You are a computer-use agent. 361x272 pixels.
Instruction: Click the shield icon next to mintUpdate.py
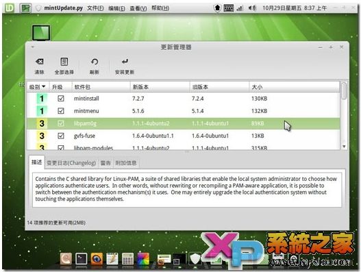(38, 8)
